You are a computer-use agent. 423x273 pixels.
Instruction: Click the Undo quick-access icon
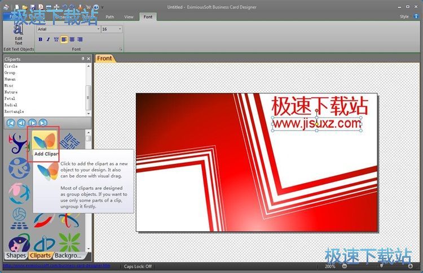(64, 7)
